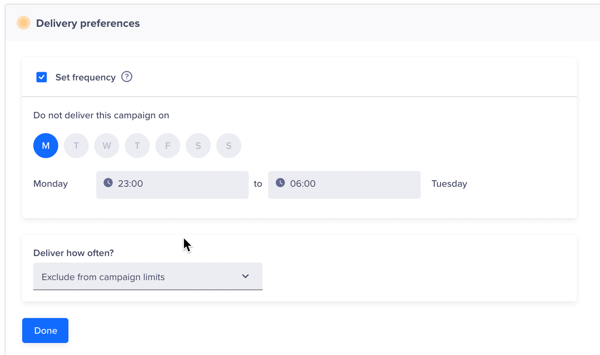600x355 pixels.
Task: Collapse the Delivery preferences section header
Action: point(88,23)
